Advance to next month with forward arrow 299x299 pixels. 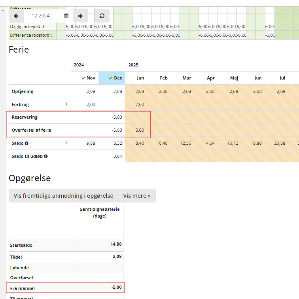[x=80, y=16]
